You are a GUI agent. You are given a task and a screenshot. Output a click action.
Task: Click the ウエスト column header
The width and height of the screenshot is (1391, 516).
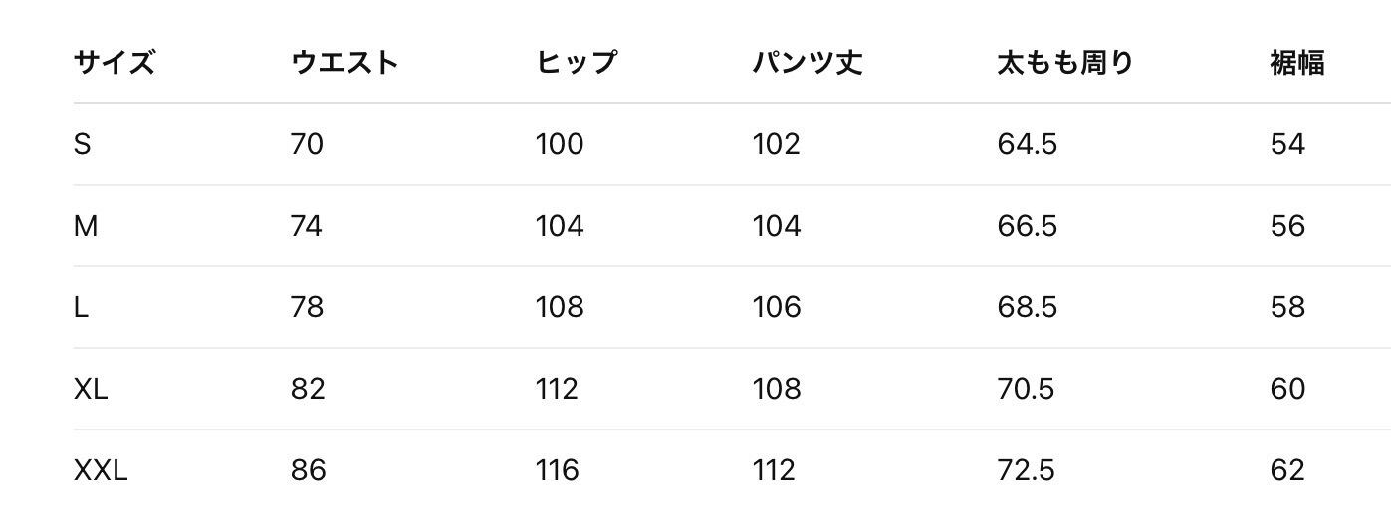click(x=345, y=63)
